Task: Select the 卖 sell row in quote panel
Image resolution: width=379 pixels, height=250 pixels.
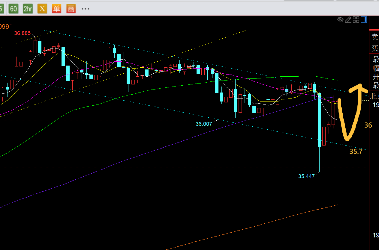Action: point(374,37)
